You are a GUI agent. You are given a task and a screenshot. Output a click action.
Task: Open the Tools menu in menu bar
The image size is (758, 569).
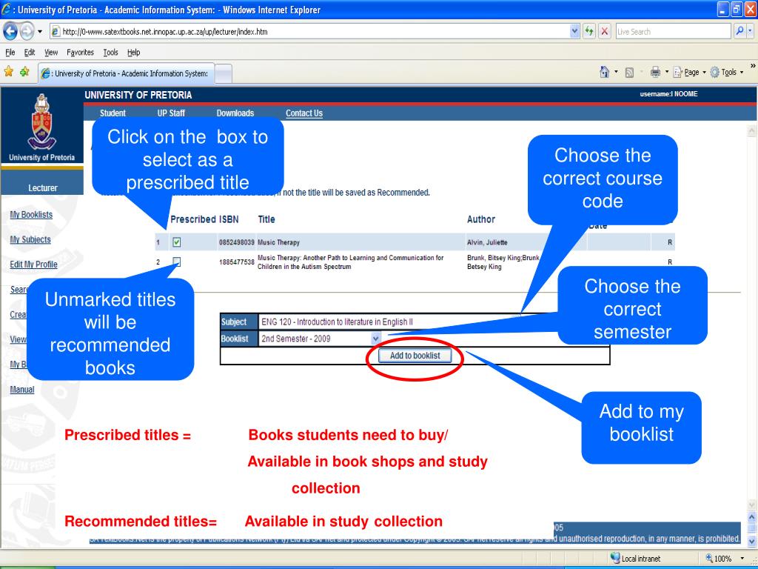(110, 53)
